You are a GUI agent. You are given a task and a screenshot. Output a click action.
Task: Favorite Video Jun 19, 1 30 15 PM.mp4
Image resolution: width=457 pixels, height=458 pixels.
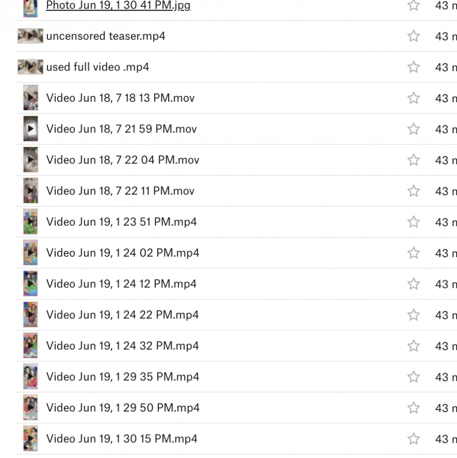tap(414, 439)
